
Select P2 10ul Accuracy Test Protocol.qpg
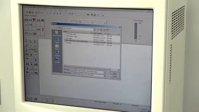click(76, 41)
